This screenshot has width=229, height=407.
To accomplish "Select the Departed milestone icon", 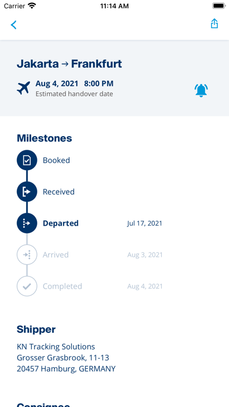I will [x=27, y=223].
